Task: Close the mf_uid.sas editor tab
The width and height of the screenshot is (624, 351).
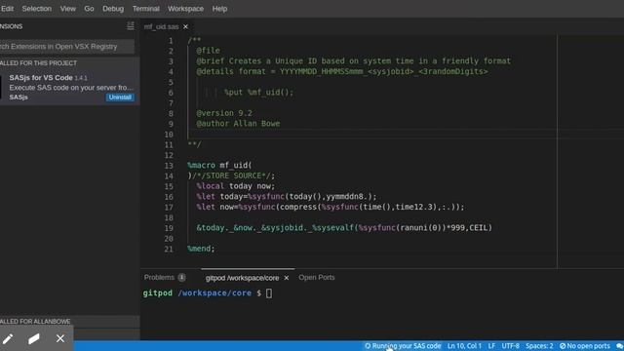Action: (x=185, y=26)
